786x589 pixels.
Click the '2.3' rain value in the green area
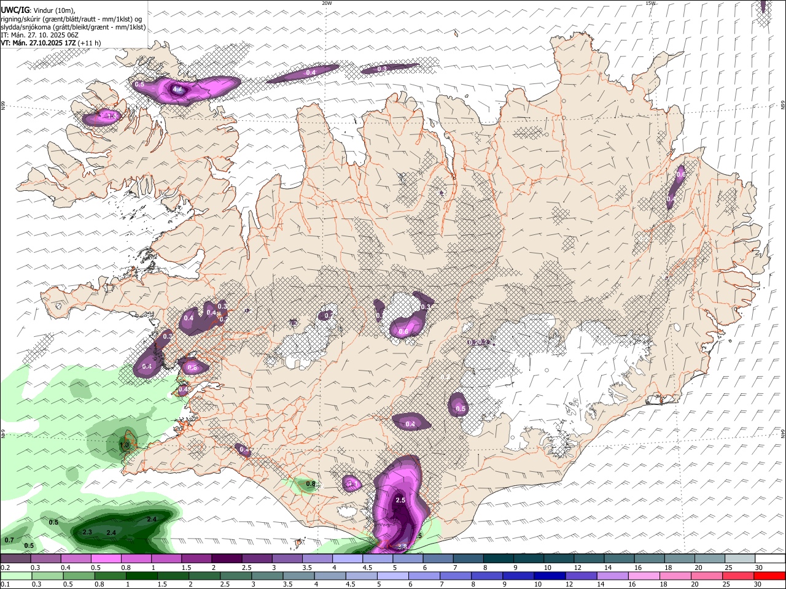click(87, 532)
